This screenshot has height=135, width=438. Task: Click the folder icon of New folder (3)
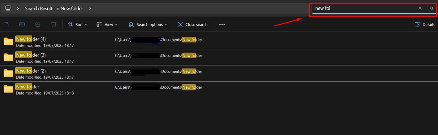coord(8,57)
